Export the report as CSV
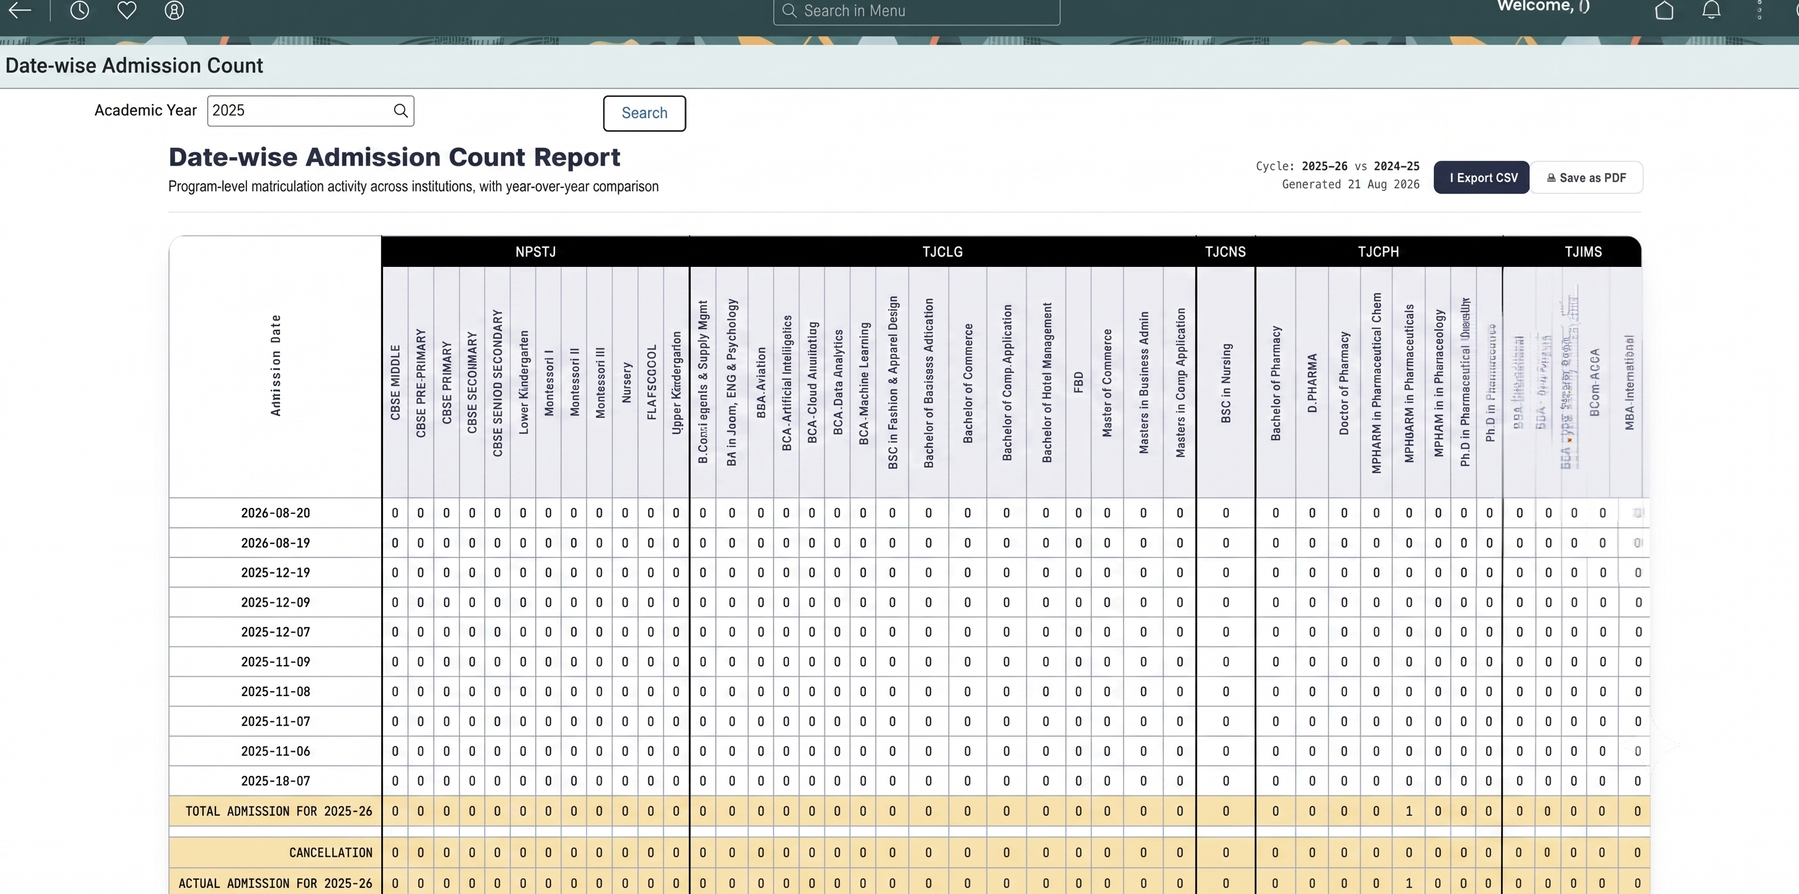The width and height of the screenshot is (1799, 894). click(1481, 178)
